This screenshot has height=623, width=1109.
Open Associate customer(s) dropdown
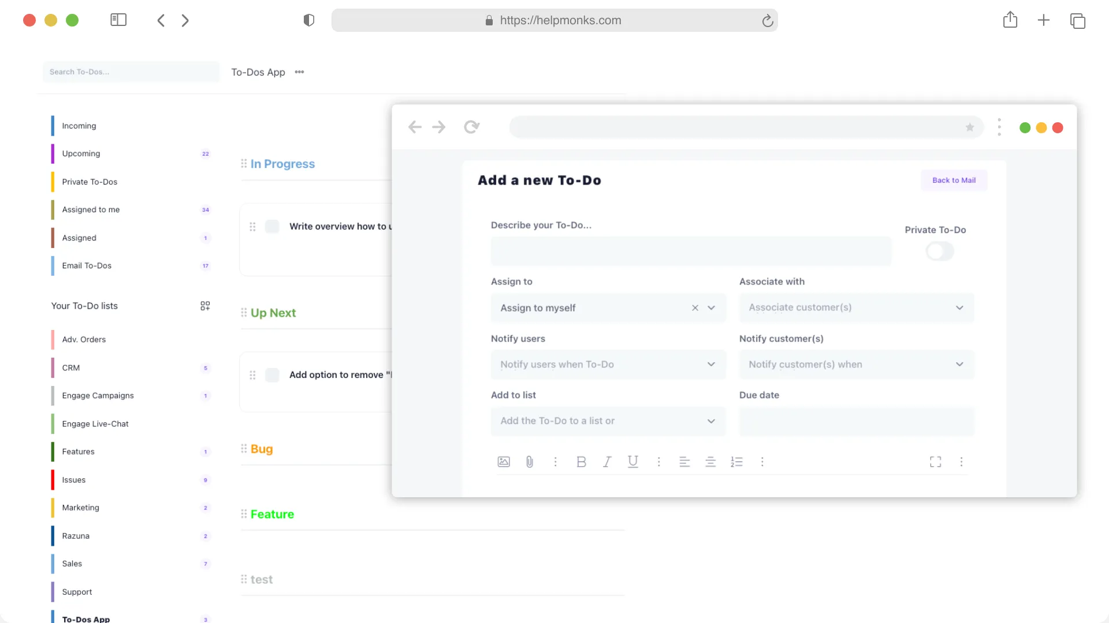click(x=857, y=307)
